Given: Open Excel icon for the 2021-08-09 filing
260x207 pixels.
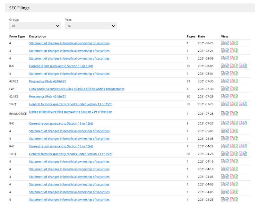Looking at the screenshot, I should point(236,58).
